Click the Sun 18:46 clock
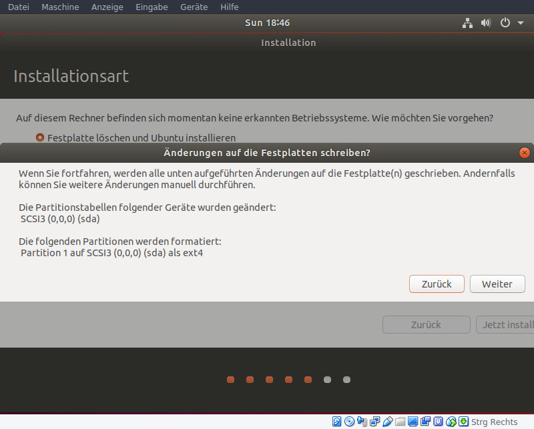Viewport: 534px width, 429px height. click(x=268, y=23)
